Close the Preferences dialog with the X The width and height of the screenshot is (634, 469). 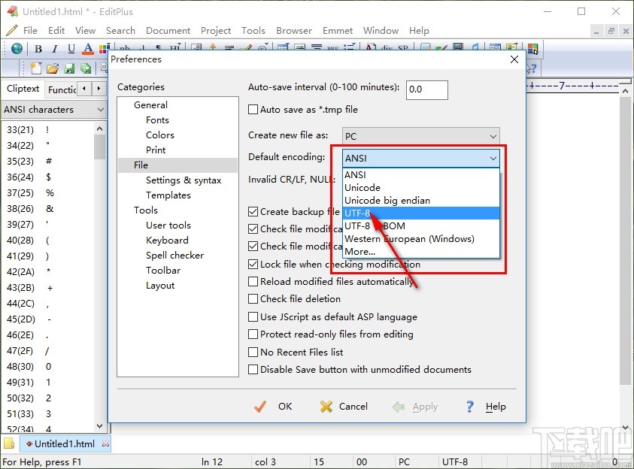click(514, 59)
